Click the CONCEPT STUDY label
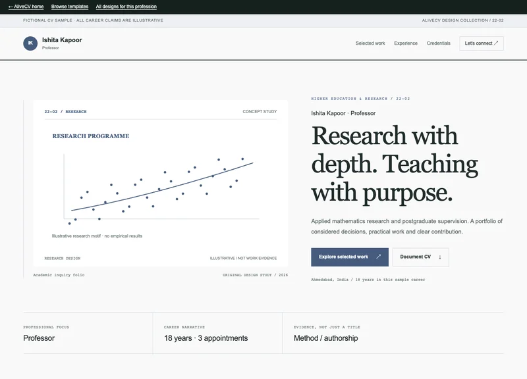Screen dimensions: 527x379 tap(260, 111)
